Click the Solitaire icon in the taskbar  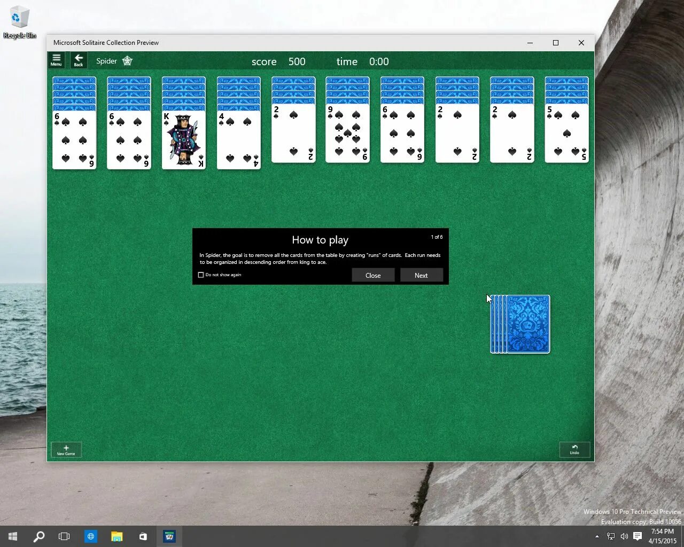pos(169,536)
